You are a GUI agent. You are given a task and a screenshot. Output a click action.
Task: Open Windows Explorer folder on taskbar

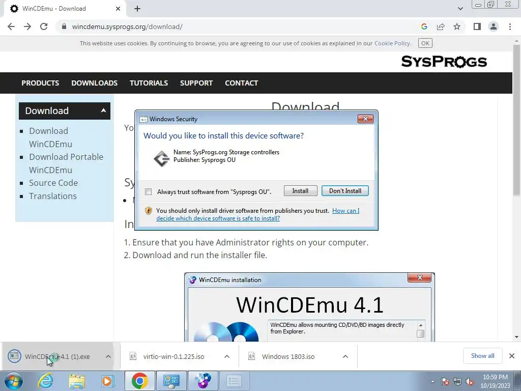point(77,381)
